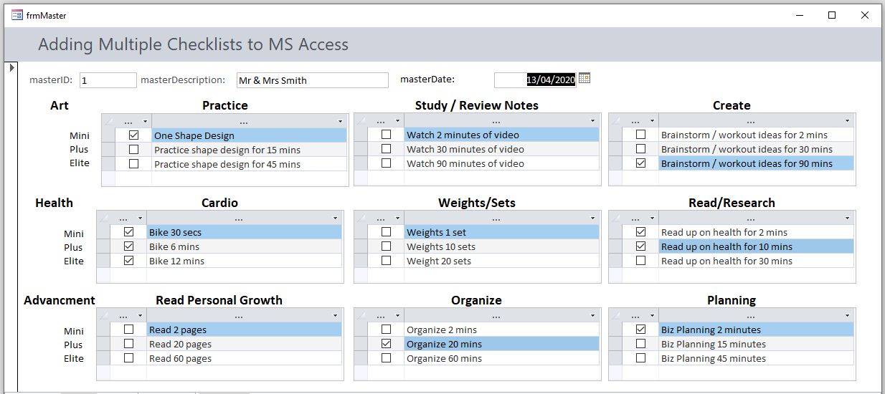Open the date picker calendar icon
Image resolution: width=885 pixels, height=394 pixels.
point(585,78)
